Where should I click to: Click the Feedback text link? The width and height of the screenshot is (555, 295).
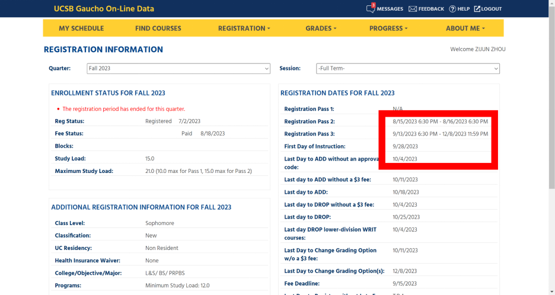431,9
